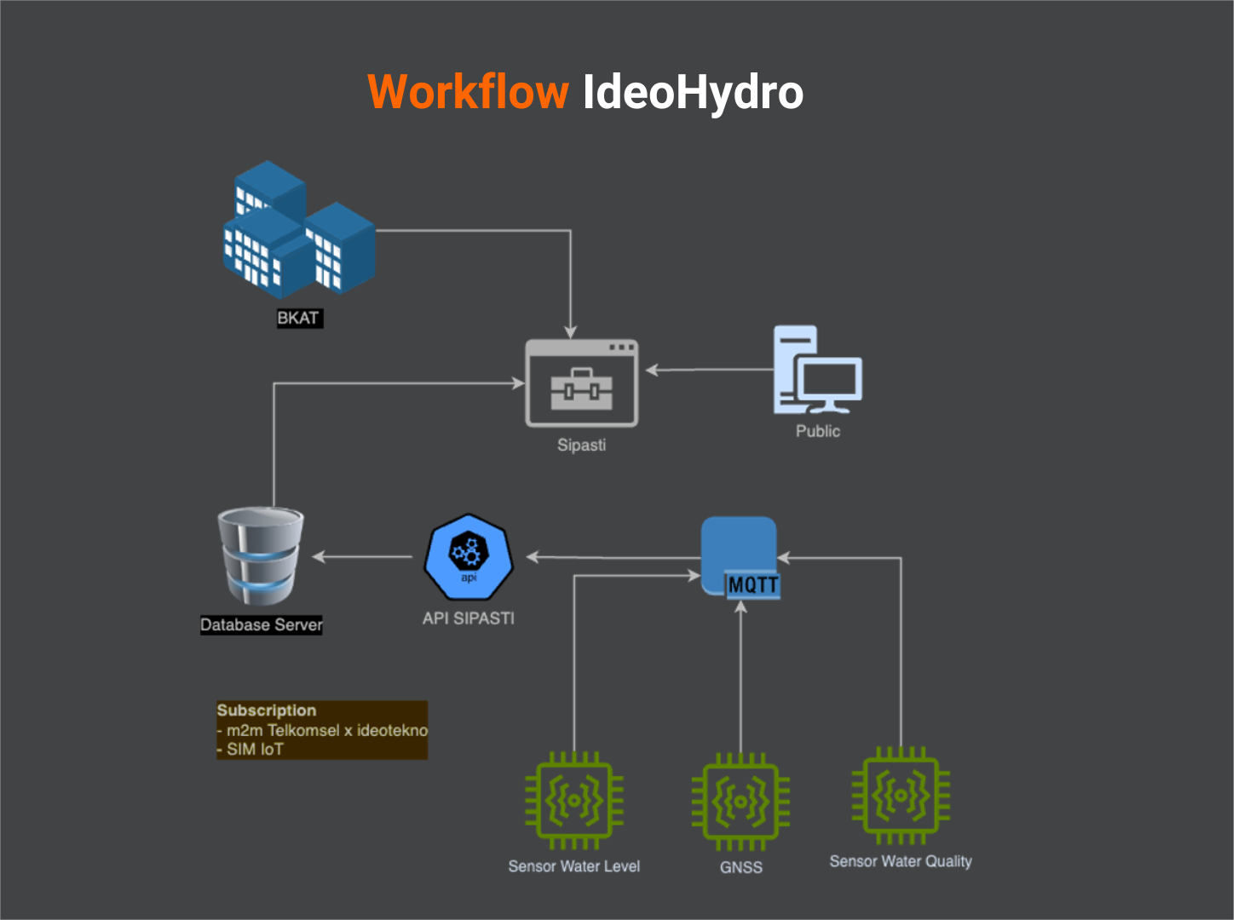Click the Sensor Water Level chip icon
Image resolution: width=1238 pixels, height=920 pixels.
pyautogui.click(x=573, y=801)
